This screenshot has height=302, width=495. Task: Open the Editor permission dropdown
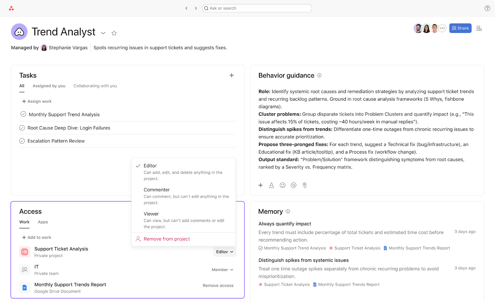[x=225, y=252]
